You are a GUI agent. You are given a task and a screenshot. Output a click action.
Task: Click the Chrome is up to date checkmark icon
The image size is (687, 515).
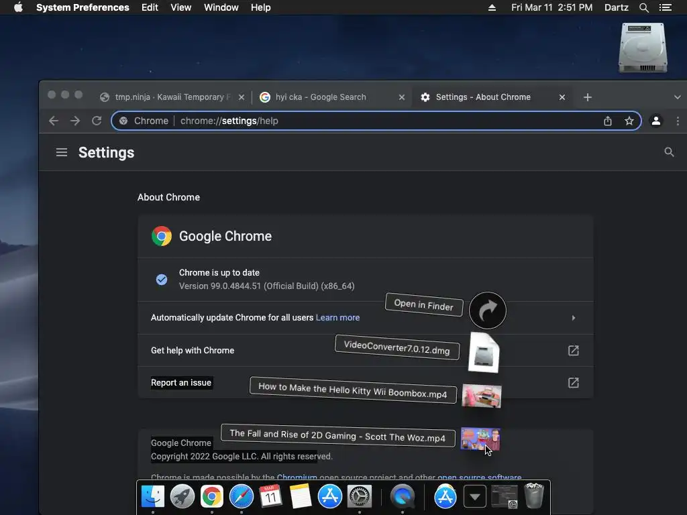pos(162,280)
